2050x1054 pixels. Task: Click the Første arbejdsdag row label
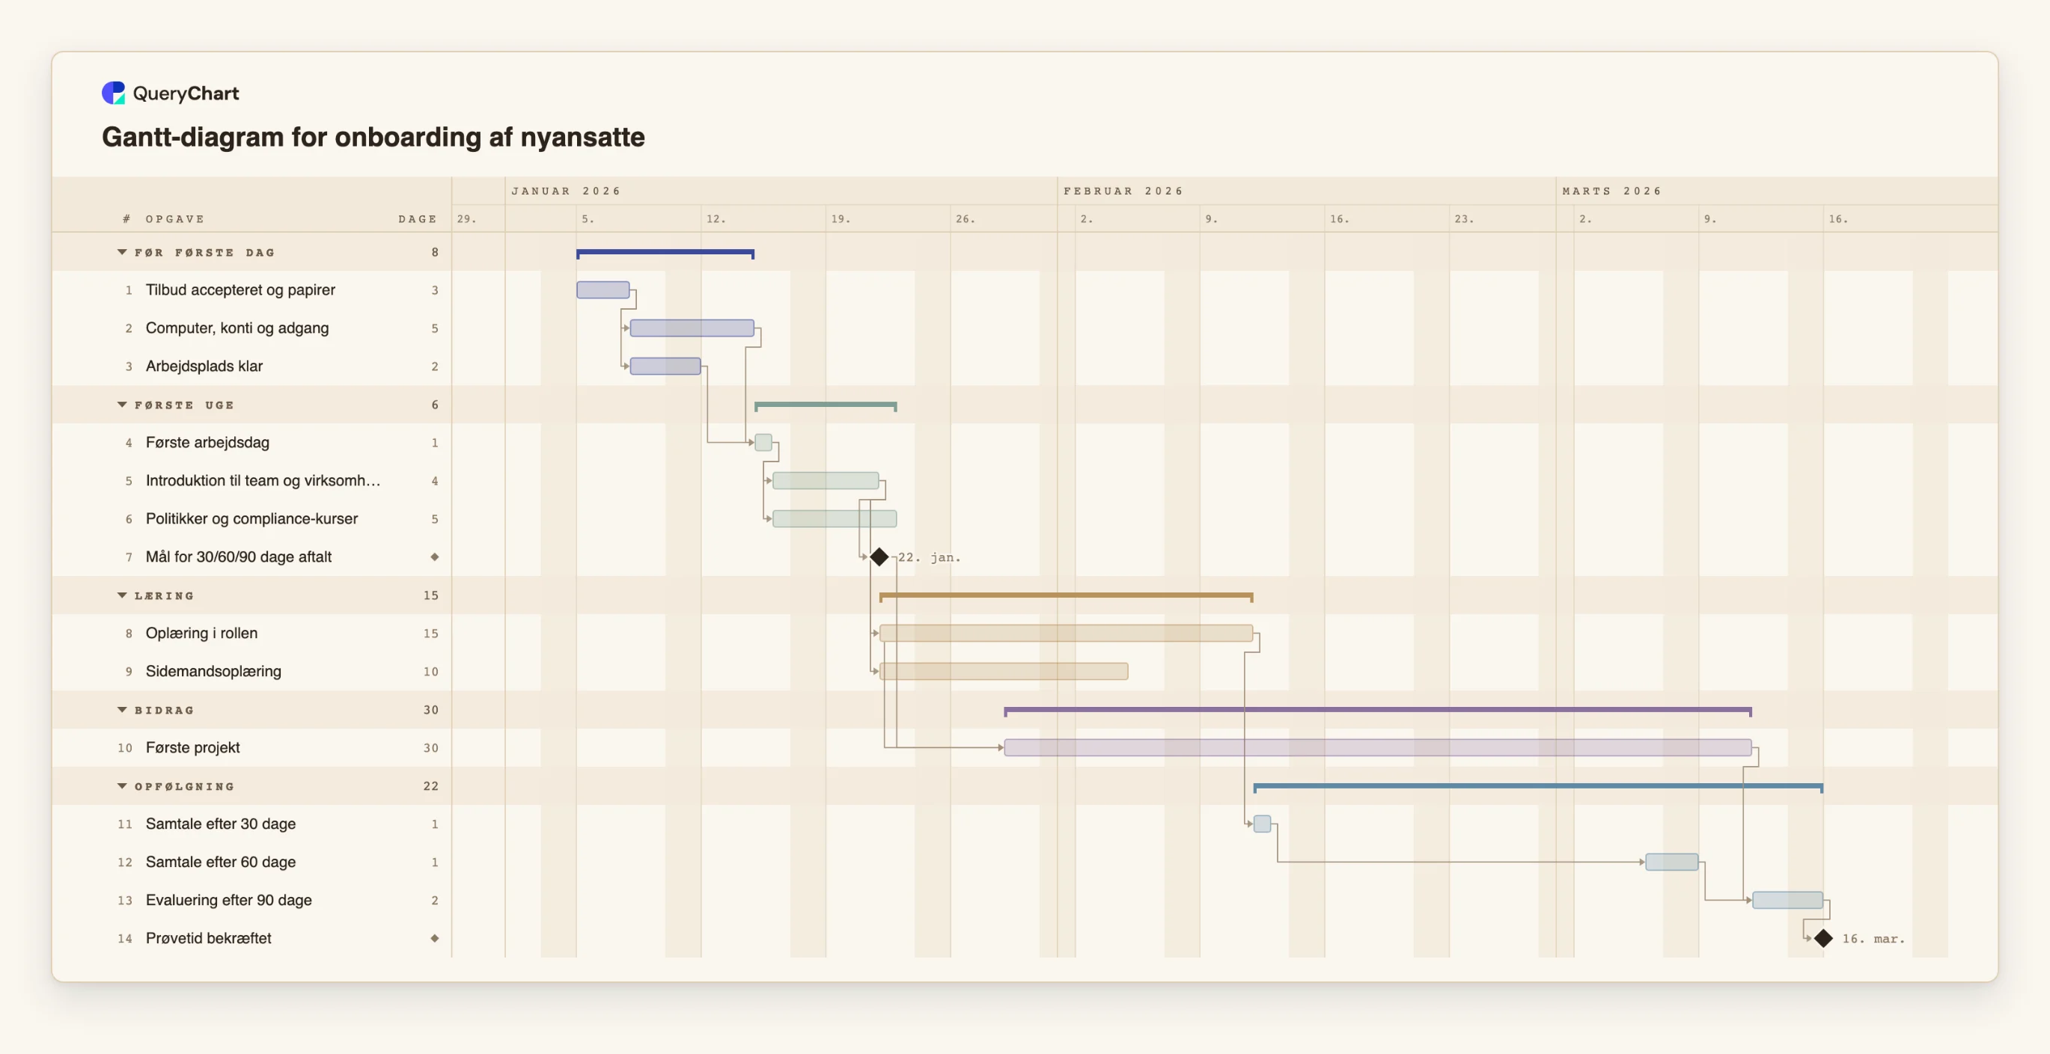[x=208, y=442]
